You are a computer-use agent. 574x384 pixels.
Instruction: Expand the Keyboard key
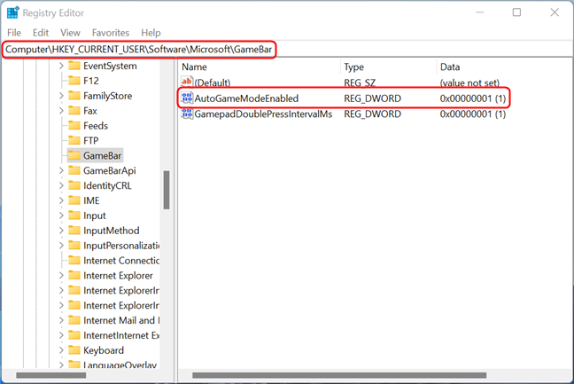click(61, 350)
